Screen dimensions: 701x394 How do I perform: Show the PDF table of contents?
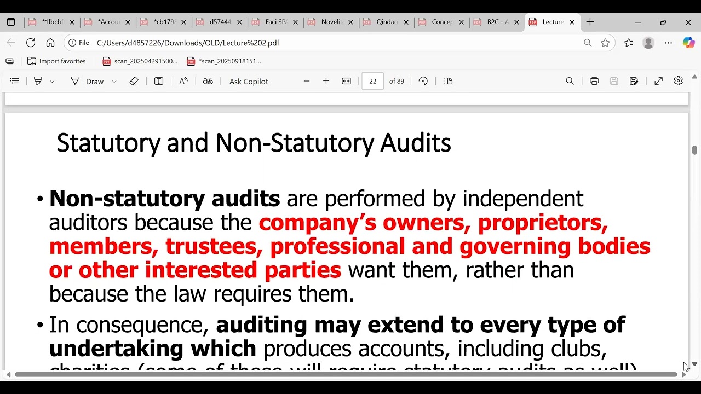[x=15, y=81]
